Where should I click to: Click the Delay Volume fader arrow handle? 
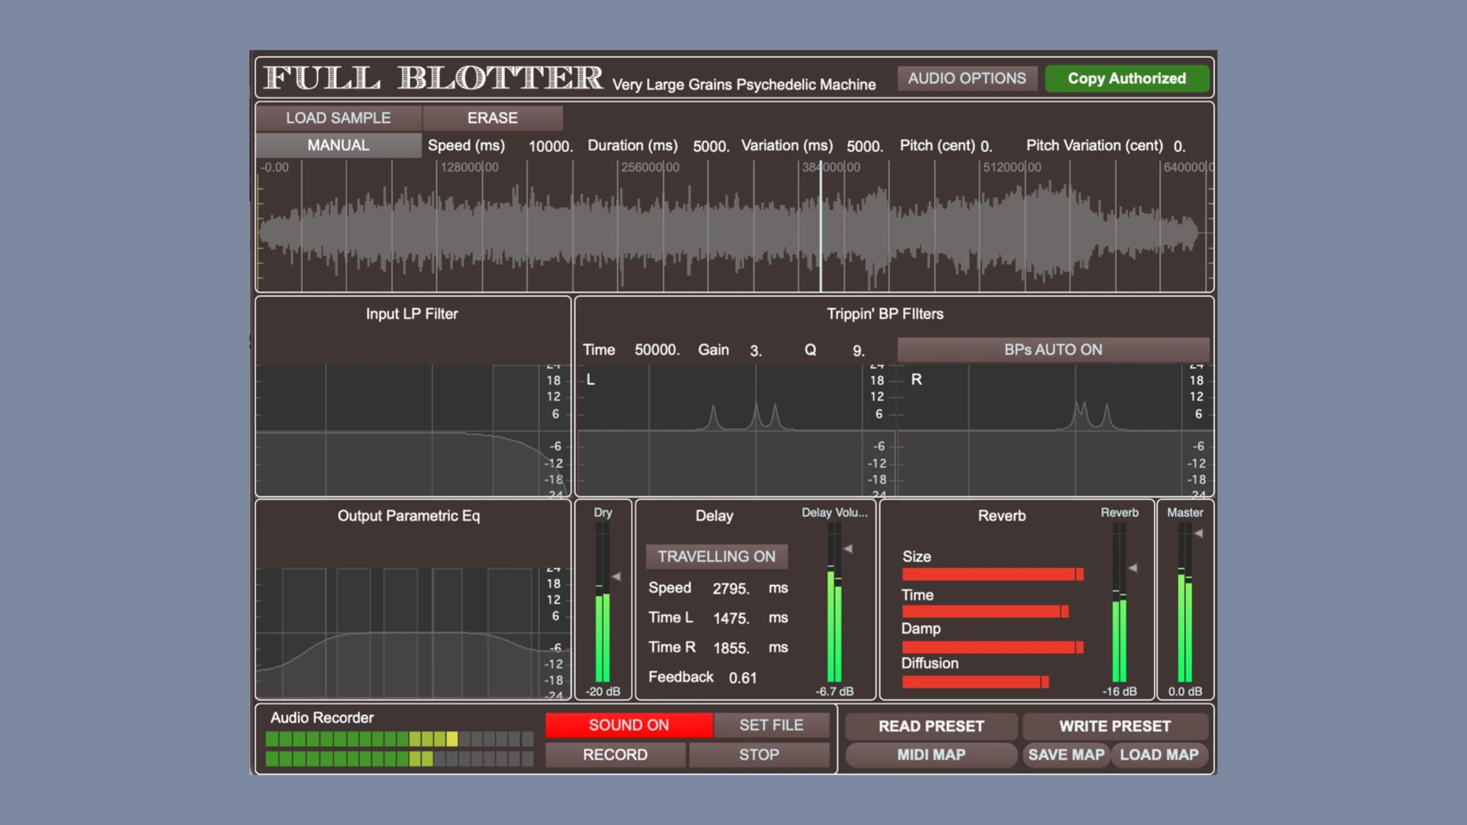(848, 548)
